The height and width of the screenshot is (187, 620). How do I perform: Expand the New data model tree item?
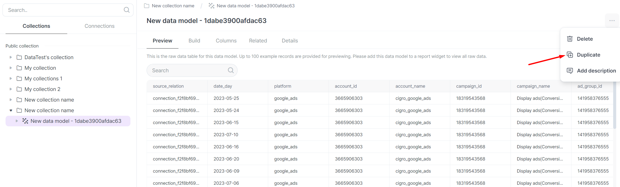[x=17, y=121]
